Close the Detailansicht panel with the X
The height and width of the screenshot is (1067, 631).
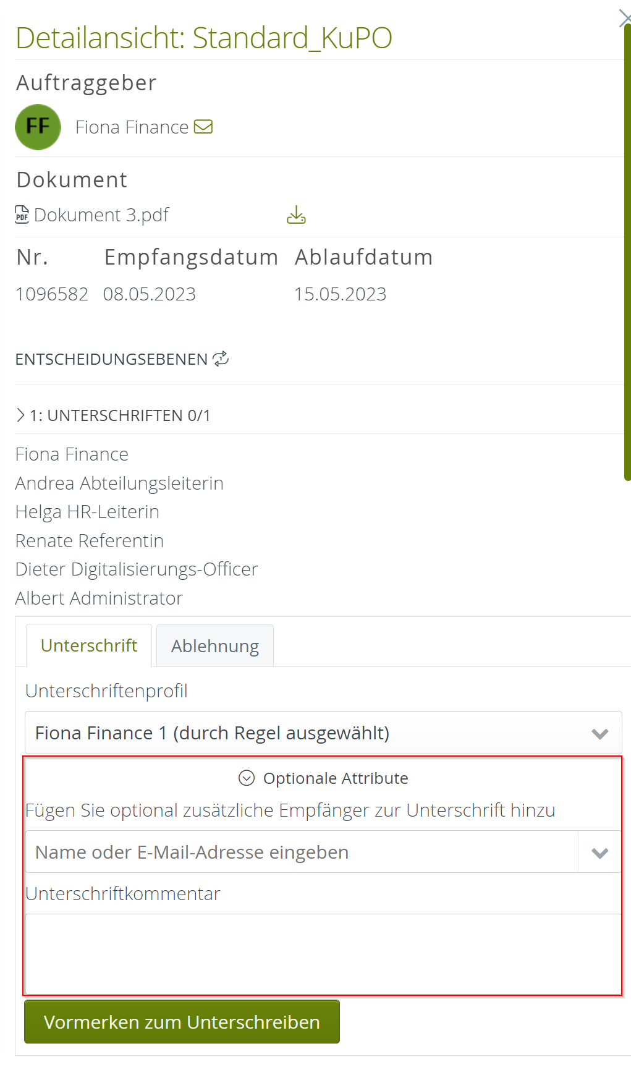(x=624, y=19)
